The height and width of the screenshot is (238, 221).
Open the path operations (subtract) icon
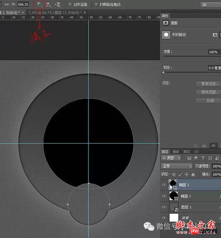[x=39, y=4]
